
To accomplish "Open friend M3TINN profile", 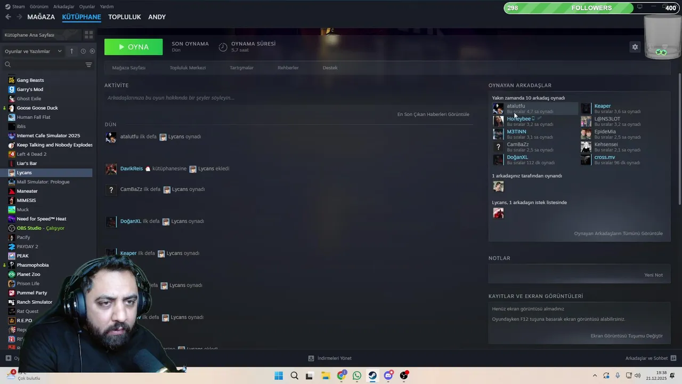I will pyautogui.click(x=516, y=132).
